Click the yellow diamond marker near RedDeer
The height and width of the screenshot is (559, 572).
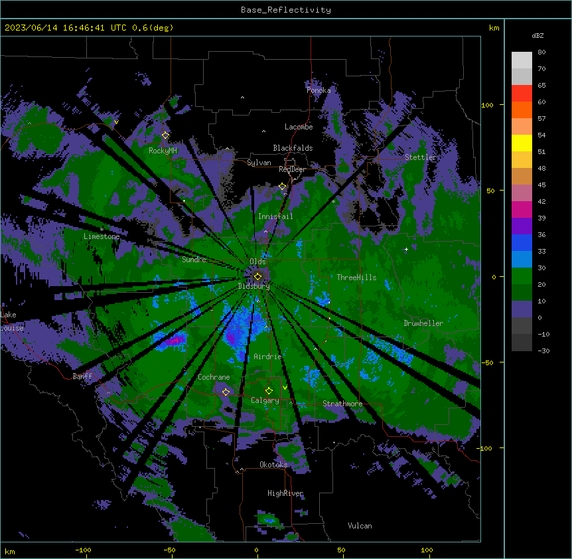pos(282,187)
